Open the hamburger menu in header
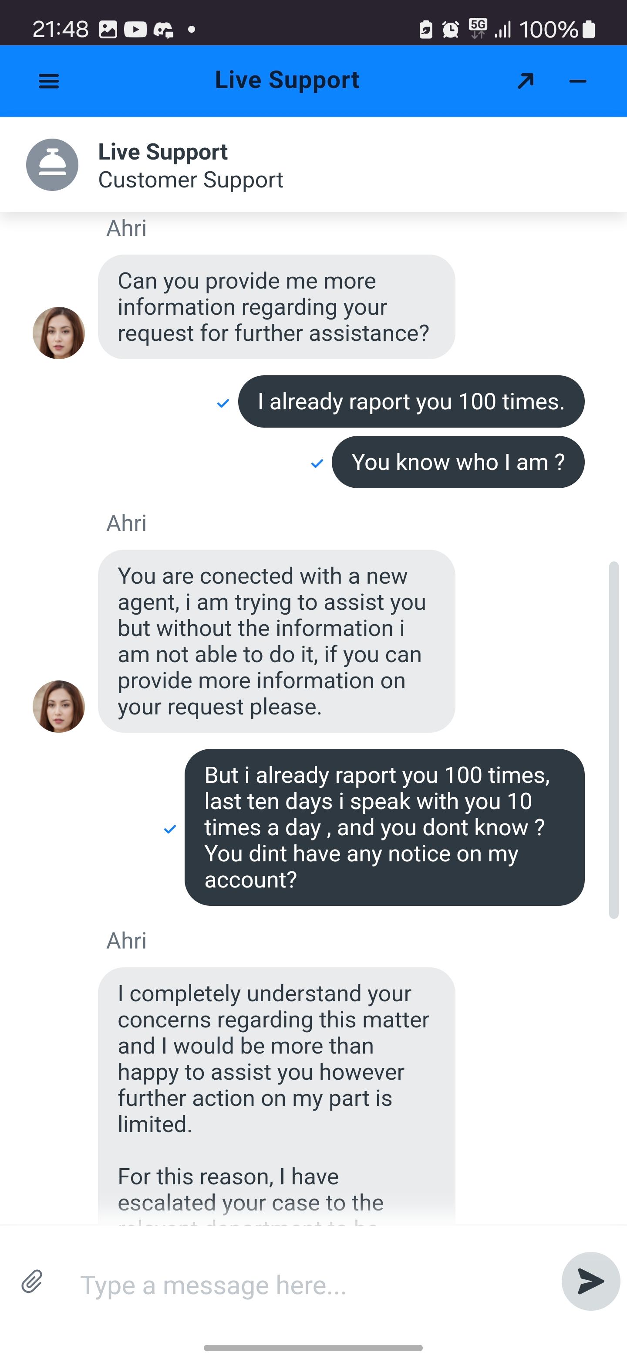The width and height of the screenshot is (627, 1360). point(49,82)
